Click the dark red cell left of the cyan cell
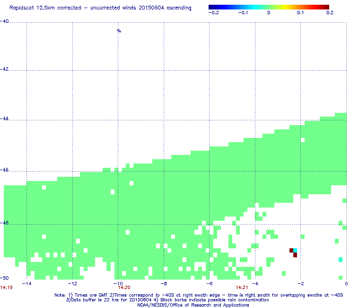 click(291, 250)
